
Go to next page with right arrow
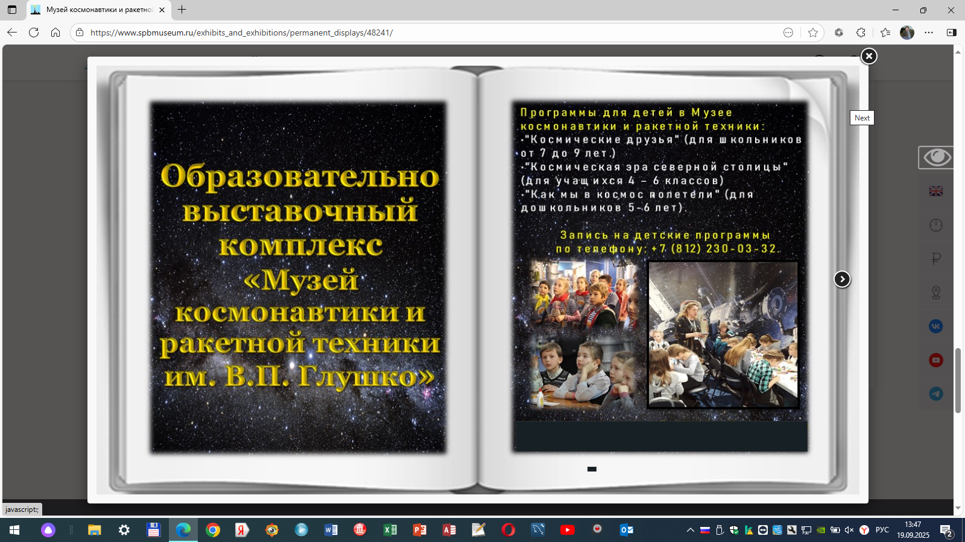tap(842, 279)
